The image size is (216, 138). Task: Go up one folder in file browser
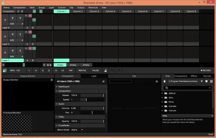pos(165,81)
